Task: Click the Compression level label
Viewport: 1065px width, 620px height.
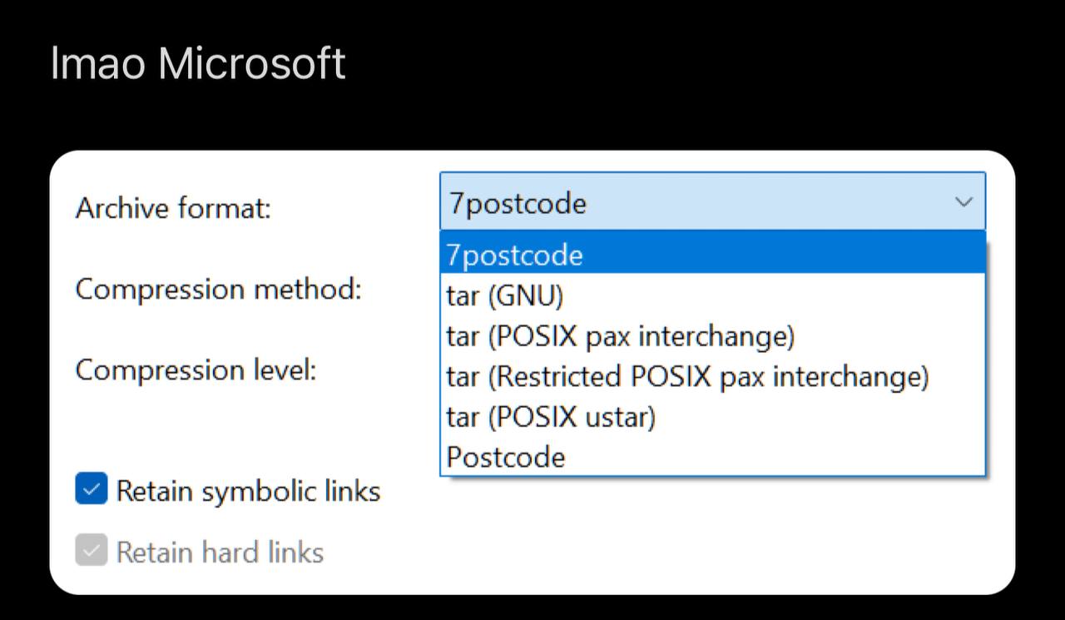Action: (196, 370)
